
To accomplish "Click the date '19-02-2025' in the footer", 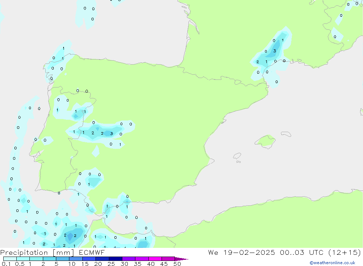I will [249, 252].
